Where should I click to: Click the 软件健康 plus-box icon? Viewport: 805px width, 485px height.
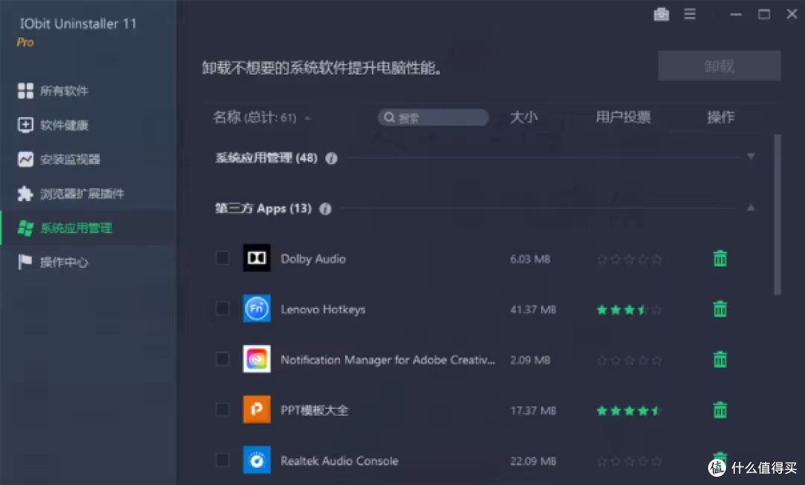(25, 124)
